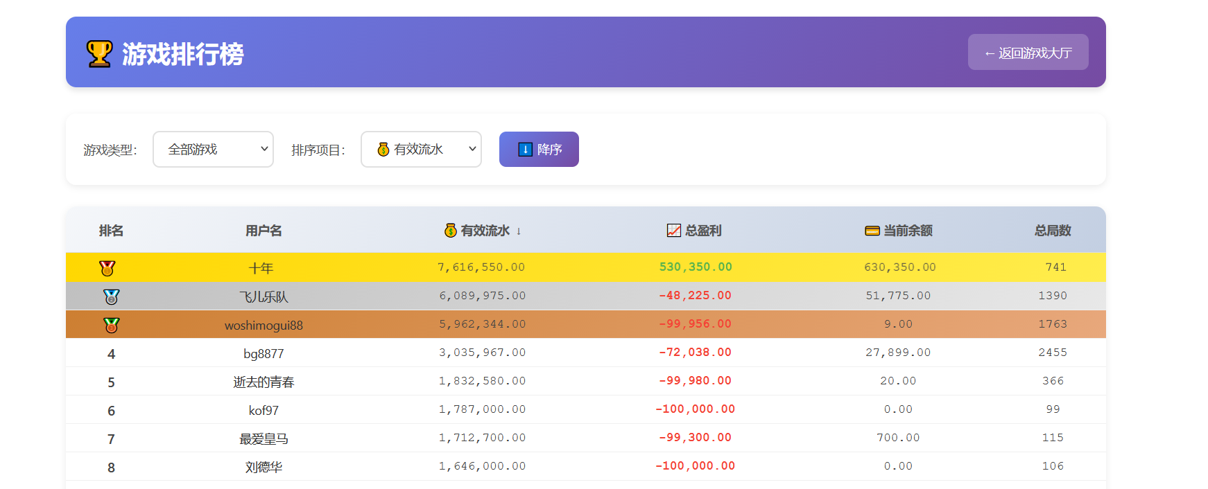Click the sort arrow next to 有效流水 header
Image resolution: width=1208 pixels, height=489 pixels.
[519, 231]
